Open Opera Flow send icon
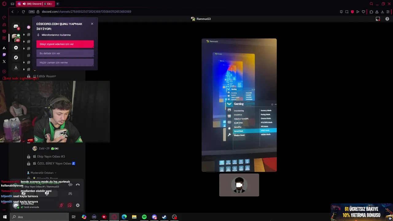This screenshot has height=221, width=393. pos(358,12)
